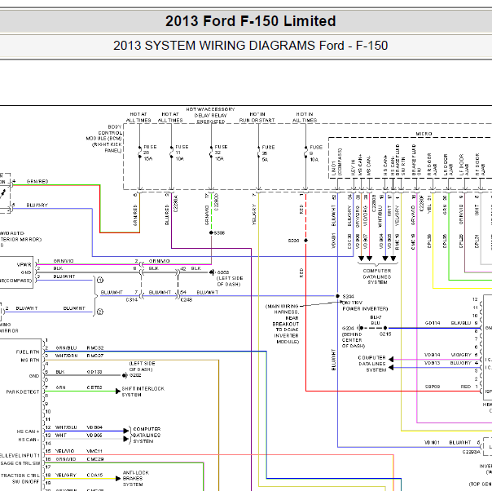Select the 'CET52' circuit code

(x=94, y=387)
